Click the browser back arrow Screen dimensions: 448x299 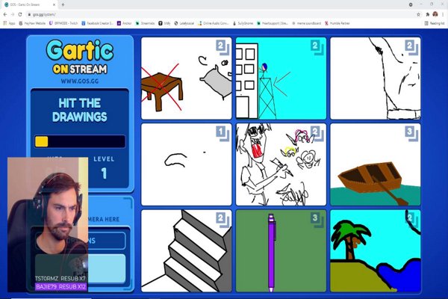[x=5, y=14]
